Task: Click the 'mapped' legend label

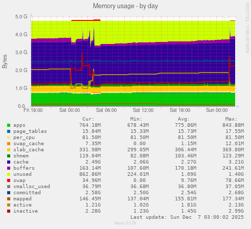Action: pos(22,199)
